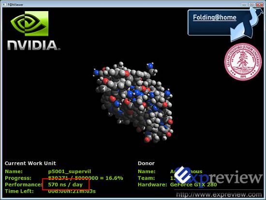
Task: Open the www.expreview.com URL
Action: [219, 195]
